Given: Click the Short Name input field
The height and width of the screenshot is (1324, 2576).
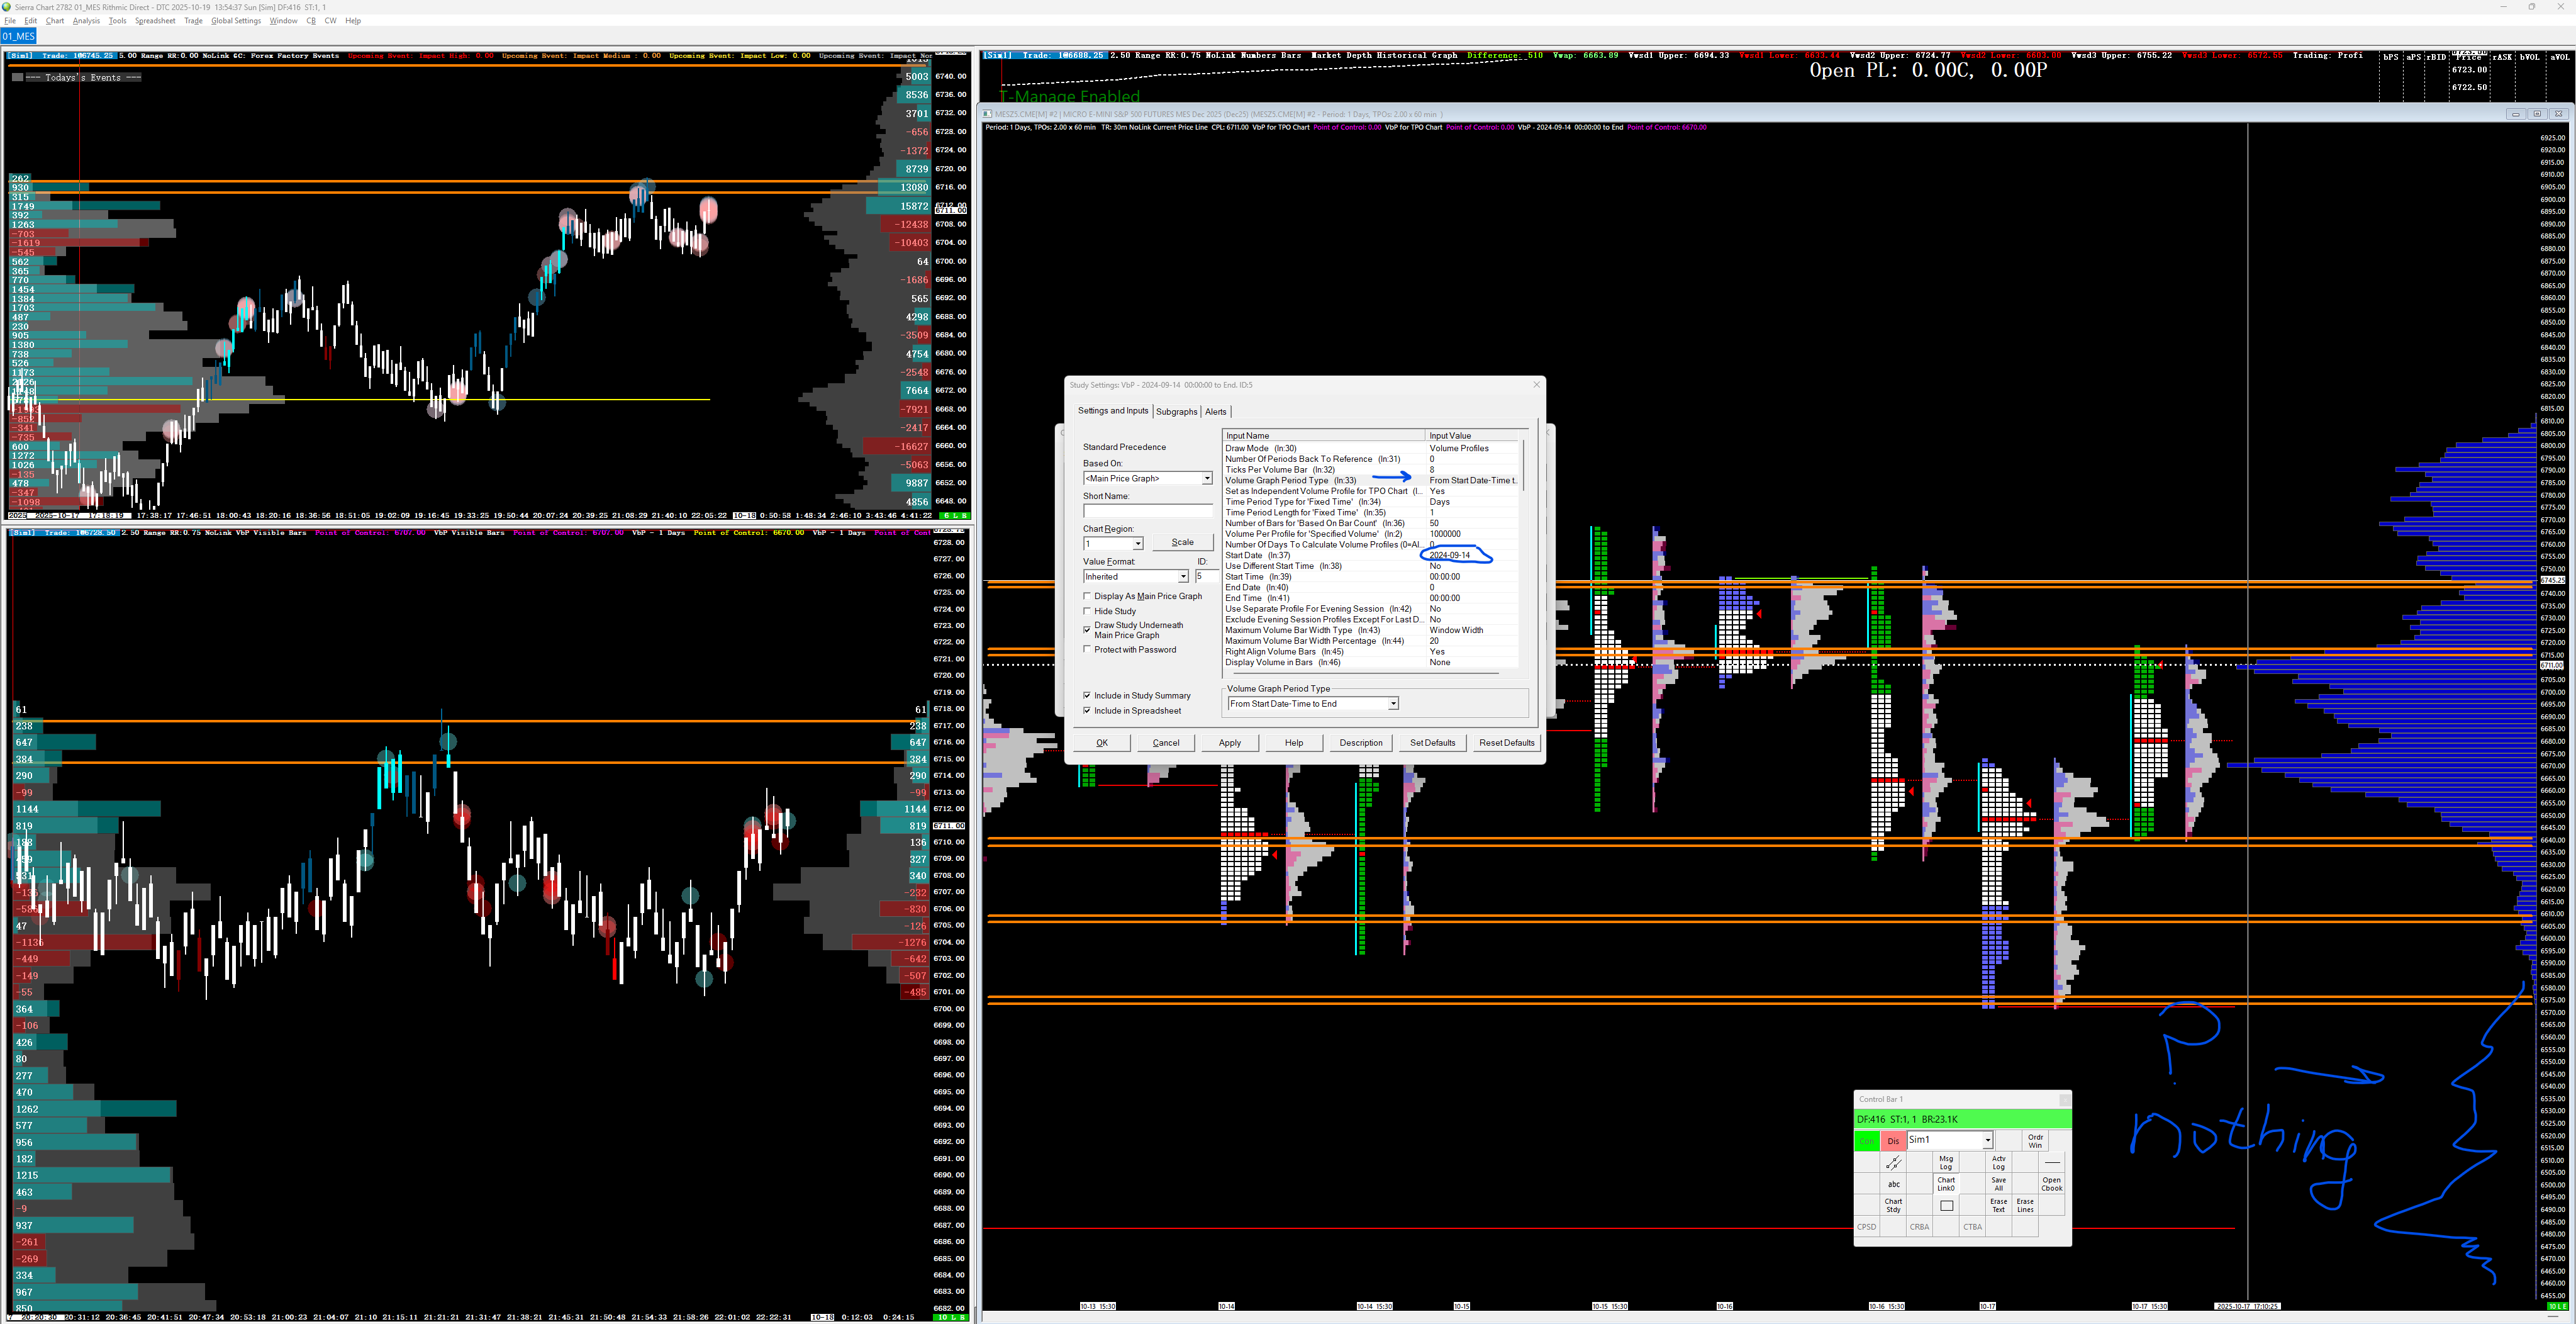Looking at the screenshot, I should tap(1147, 511).
